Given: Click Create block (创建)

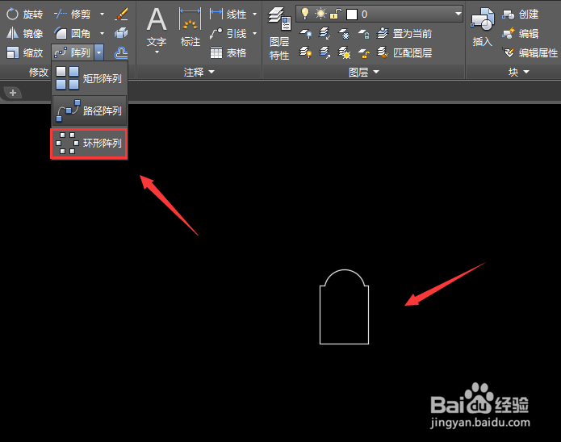Looking at the screenshot, I should pyautogui.click(x=520, y=15).
